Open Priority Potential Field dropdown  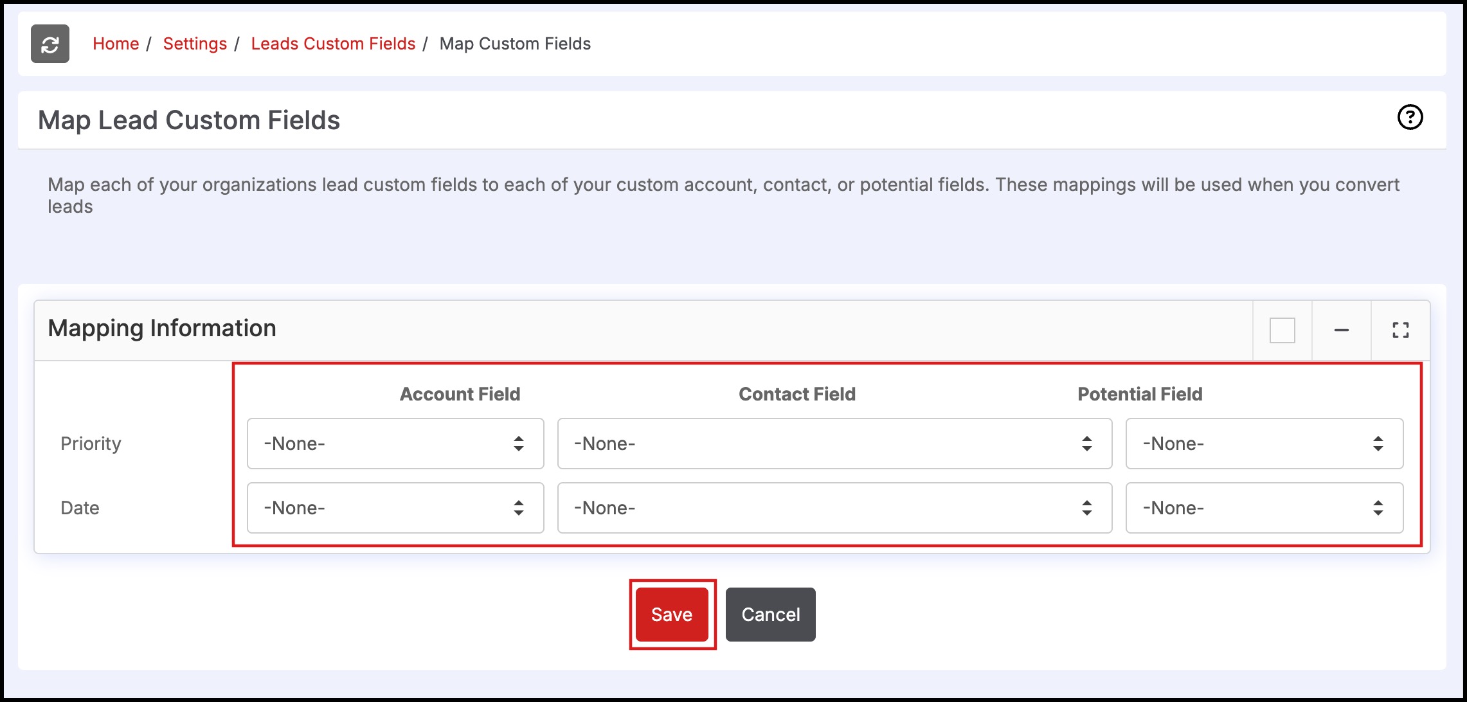[x=1264, y=444]
